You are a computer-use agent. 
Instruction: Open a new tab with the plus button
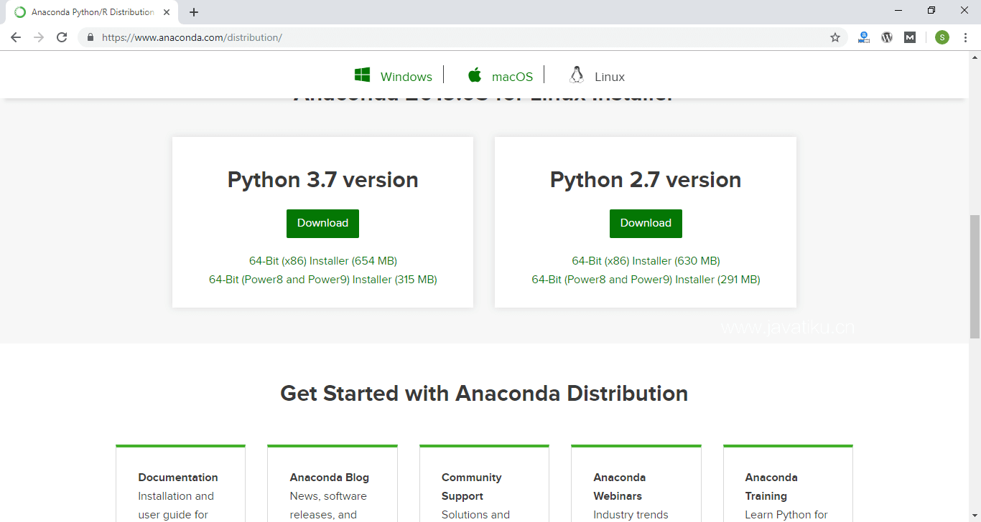(194, 12)
